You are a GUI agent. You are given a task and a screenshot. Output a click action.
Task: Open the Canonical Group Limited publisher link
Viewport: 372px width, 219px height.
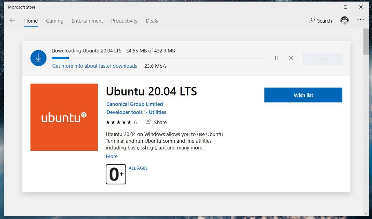click(x=135, y=104)
